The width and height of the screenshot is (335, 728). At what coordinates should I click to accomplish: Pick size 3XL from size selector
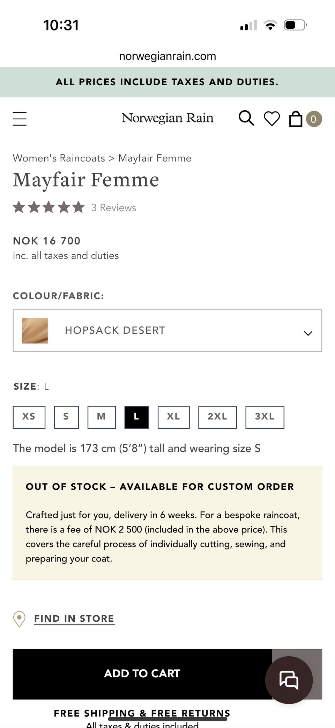(265, 417)
